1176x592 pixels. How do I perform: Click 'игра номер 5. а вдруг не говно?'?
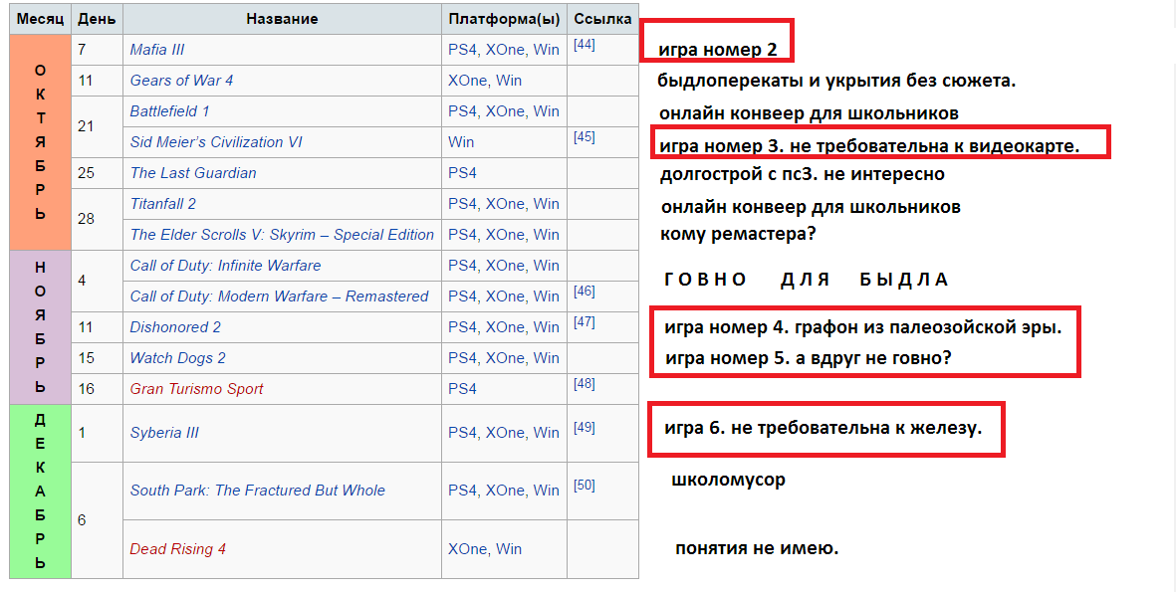(808, 358)
